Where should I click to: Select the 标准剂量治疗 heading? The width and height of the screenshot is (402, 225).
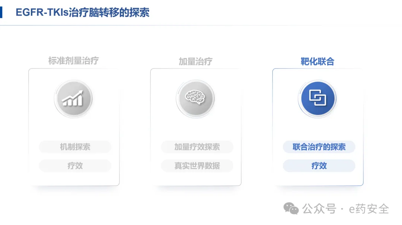73,61
